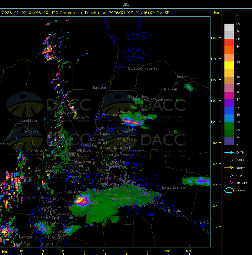Click the '180' km tick on right axis
The height and width of the screenshot is (255, 252).
213,38
